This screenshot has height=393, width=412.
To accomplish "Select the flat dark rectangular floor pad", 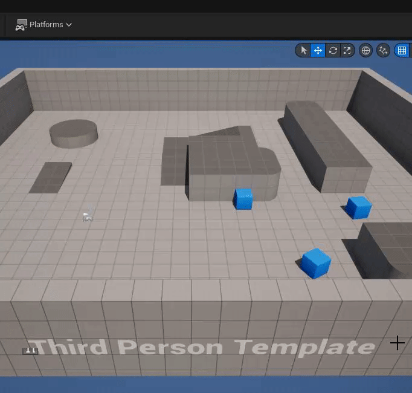I will tap(50, 178).
